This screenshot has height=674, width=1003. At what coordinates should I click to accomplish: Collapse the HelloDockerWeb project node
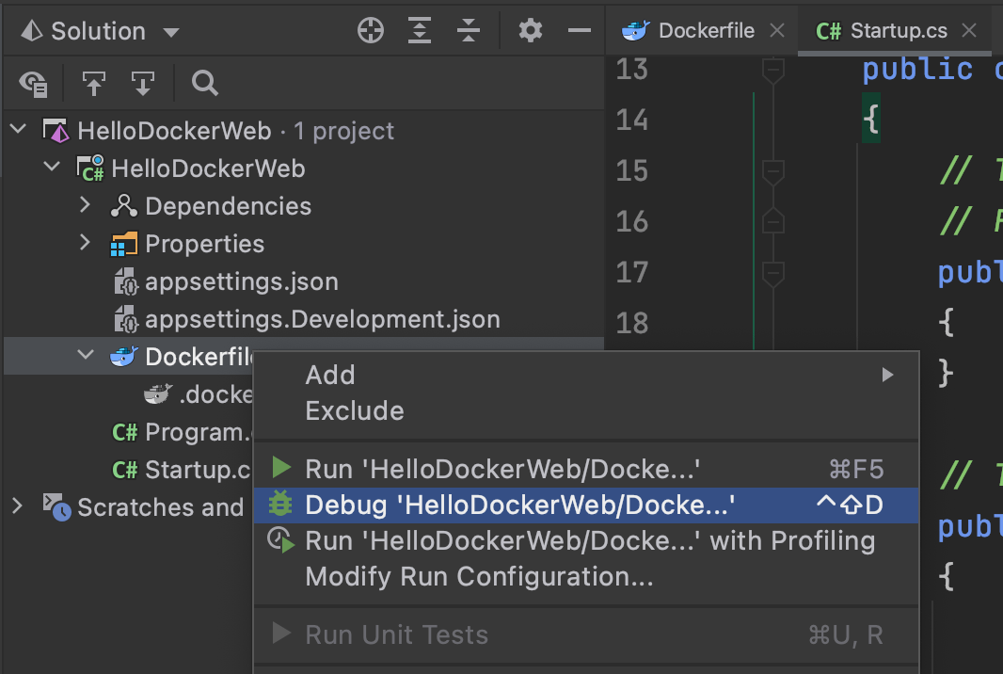pyautogui.click(x=51, y=168)
